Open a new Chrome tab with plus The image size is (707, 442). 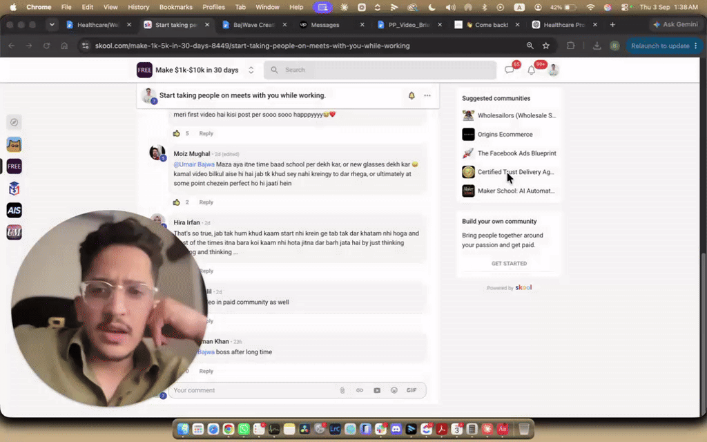pos(612,25)
